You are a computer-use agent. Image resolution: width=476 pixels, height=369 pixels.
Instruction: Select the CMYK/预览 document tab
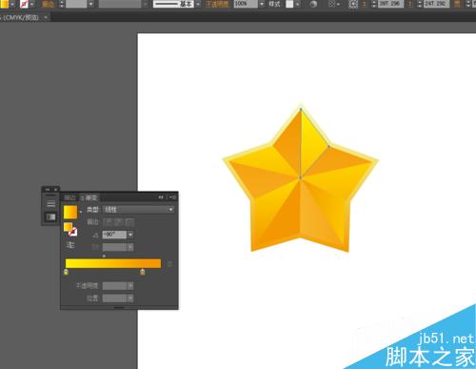[21, 17]
